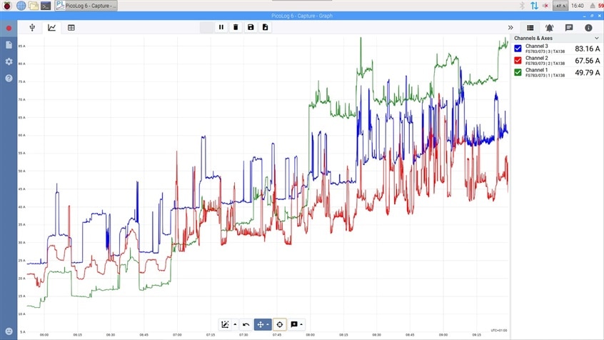The width and height of the screenshot is (604, 340).
Task: Pause the capture
Action: pos(221,27)
